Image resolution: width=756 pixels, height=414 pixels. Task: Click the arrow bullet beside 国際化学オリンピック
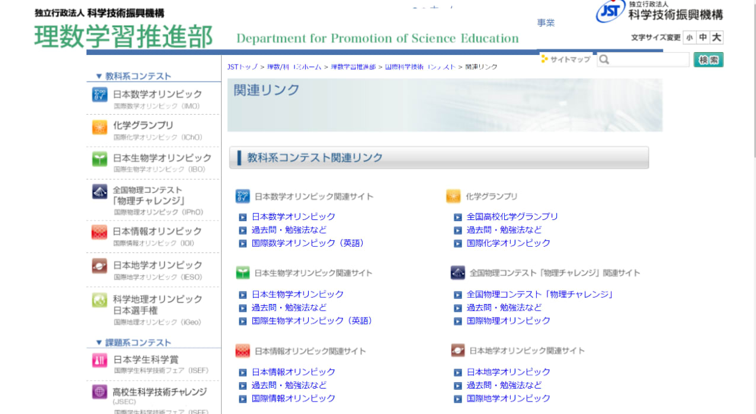(x=458, y=243)
